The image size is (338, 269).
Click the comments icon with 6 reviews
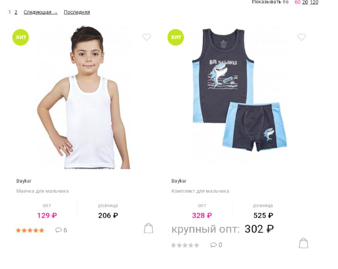pyautogui.click(x=58, y=230)
